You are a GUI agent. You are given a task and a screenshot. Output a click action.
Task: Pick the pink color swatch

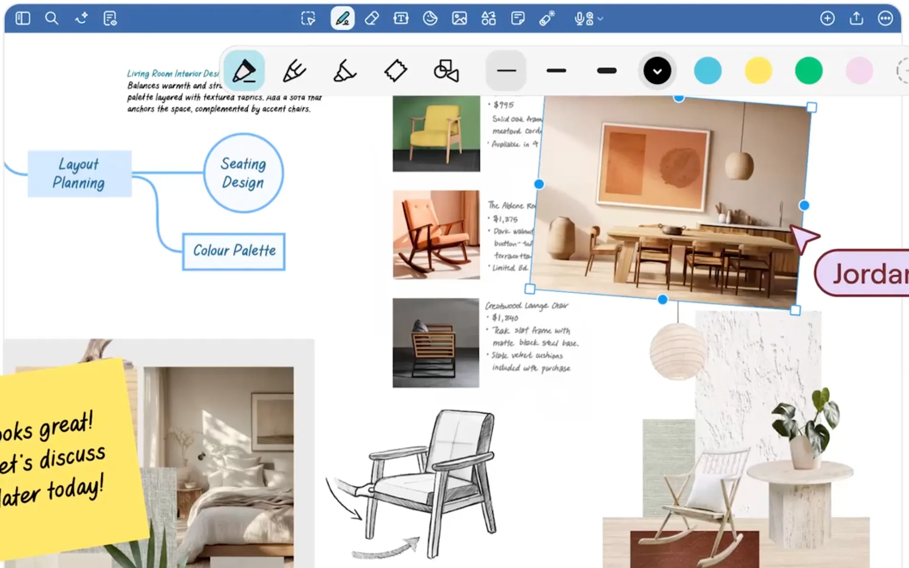coord(859,71)
